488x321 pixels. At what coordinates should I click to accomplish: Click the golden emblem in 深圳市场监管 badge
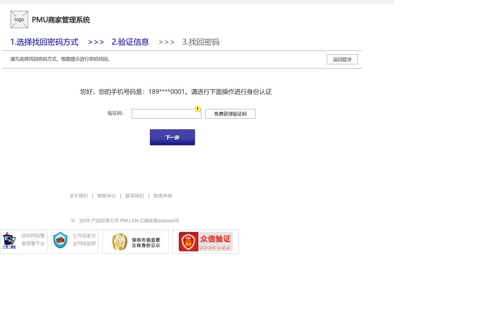coord(119,241)
